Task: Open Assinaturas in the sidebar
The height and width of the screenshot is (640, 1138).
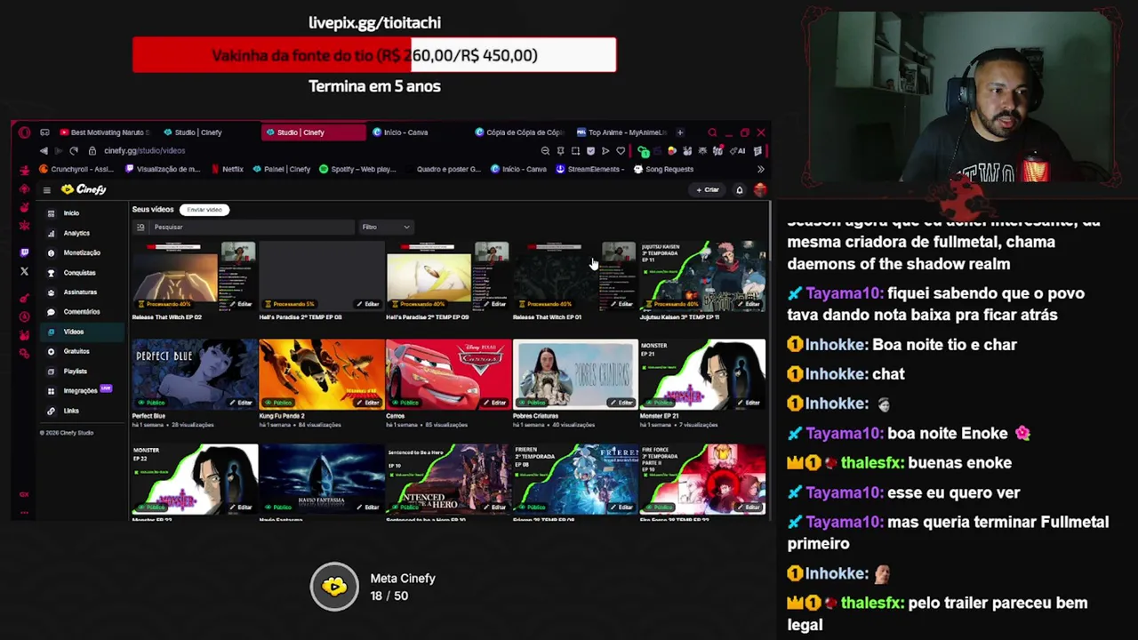Action: click(x=80, y=292)
